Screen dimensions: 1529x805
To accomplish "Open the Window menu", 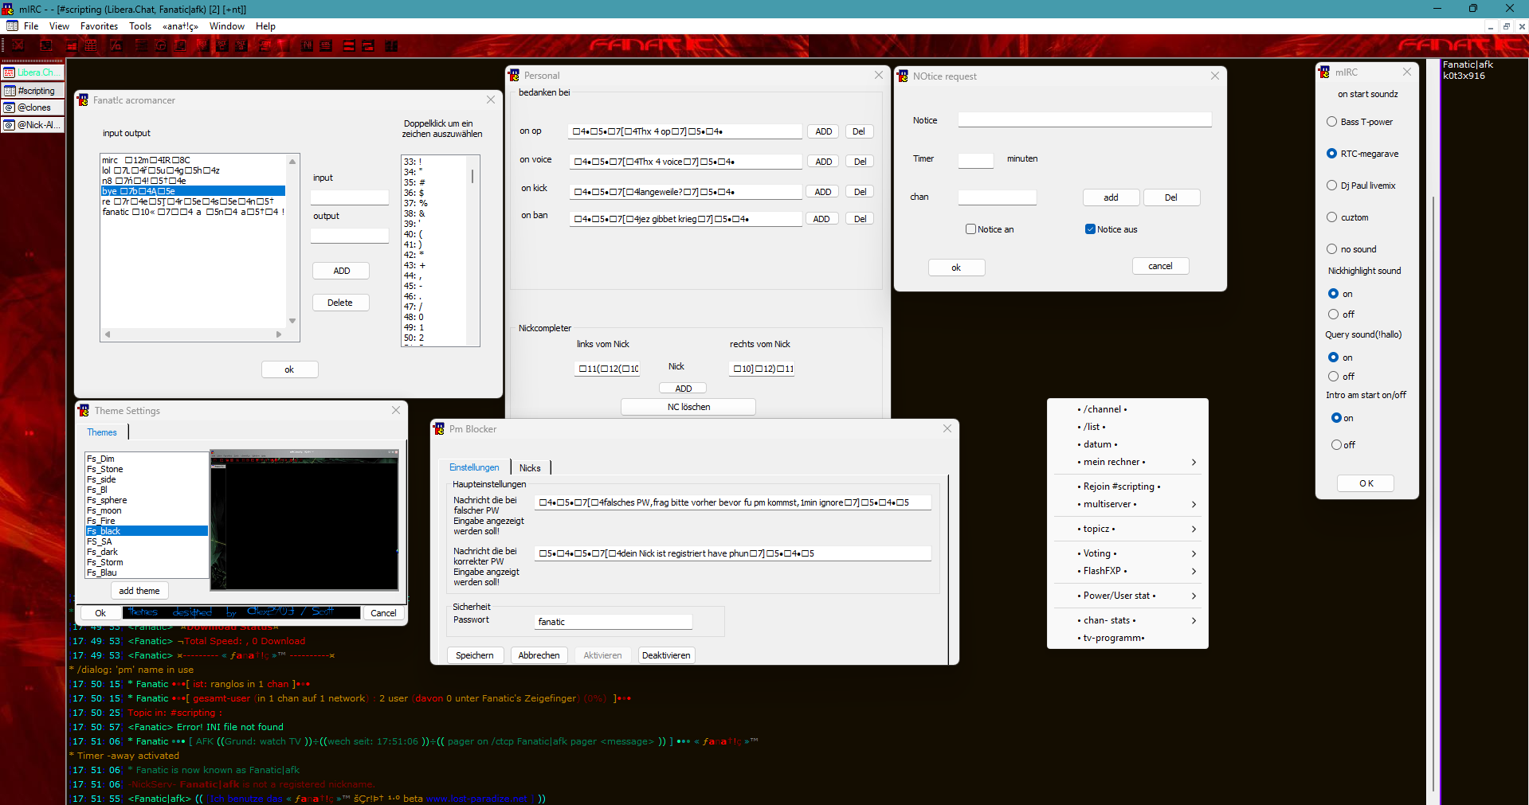I will click(227, 26).
